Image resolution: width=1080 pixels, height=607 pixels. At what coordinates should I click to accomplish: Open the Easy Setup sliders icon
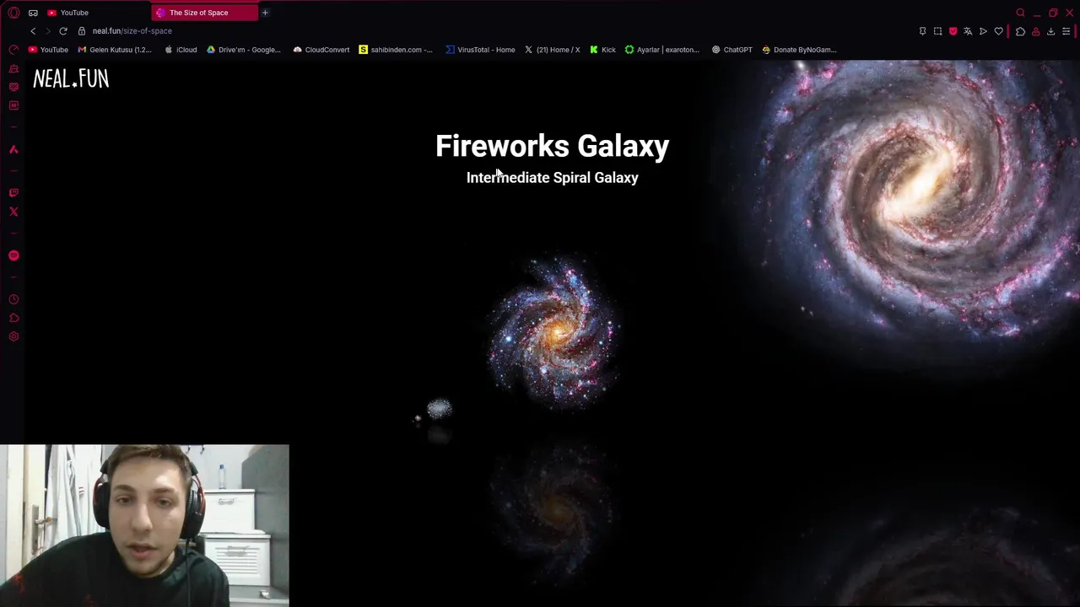click(x=1066, y=31)
